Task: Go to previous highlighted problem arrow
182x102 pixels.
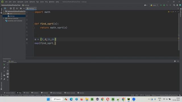Action: pyautogui.click(x=176, y=12)
